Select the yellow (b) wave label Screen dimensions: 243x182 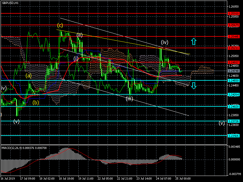36,103
